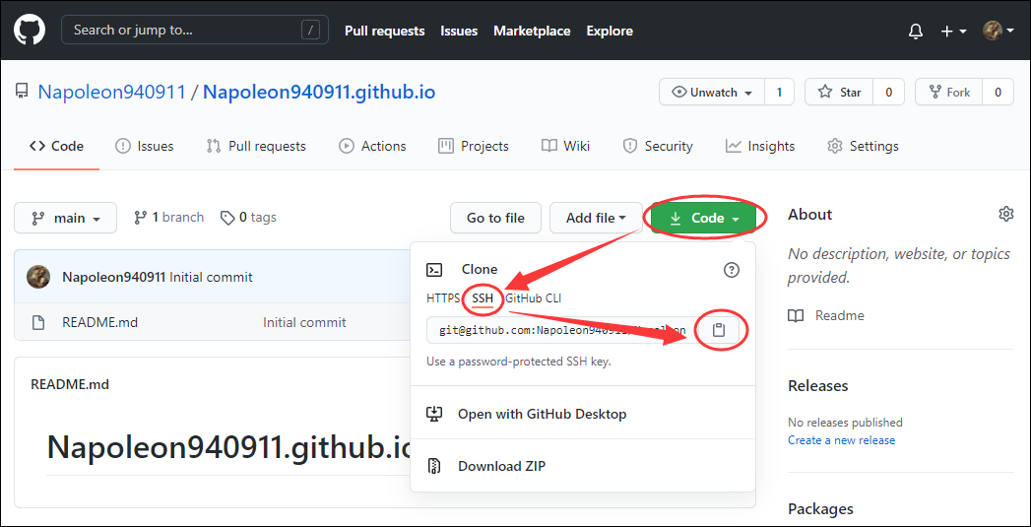The image size is (1031, 527).
Task: Click the green Code dropdown button
Action: (703, 218)
